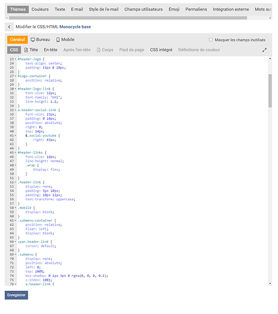
Task: Switch to the CSS editor tab
Action: (14, 50)
